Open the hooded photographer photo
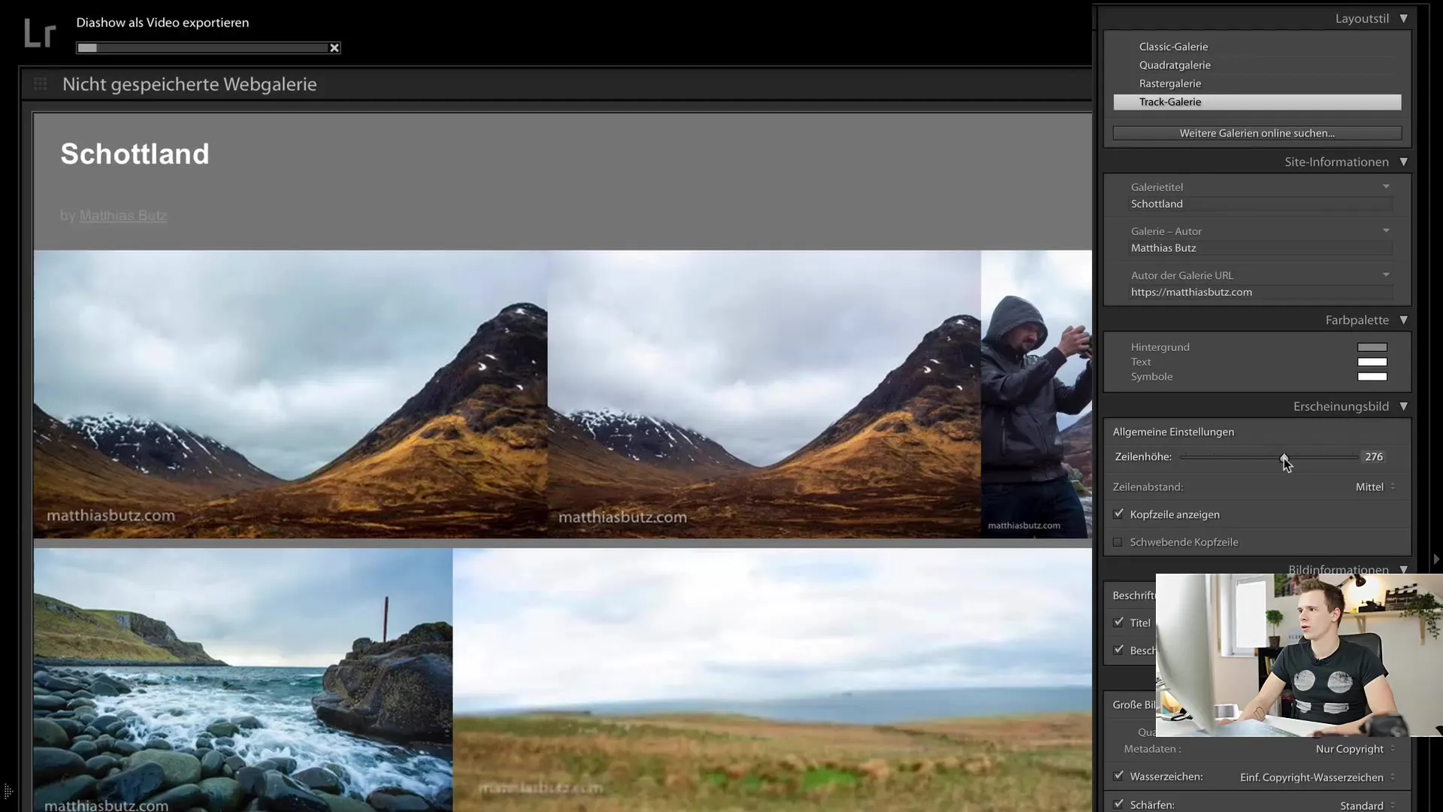The height and width of the screenshot is (812, 1443). [1036, 394]
